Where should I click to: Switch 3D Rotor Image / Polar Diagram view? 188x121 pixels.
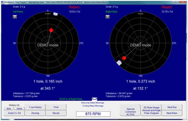[150, 110]
